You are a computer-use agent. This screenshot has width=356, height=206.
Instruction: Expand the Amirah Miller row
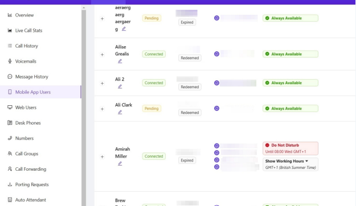[x=102, y=156]
